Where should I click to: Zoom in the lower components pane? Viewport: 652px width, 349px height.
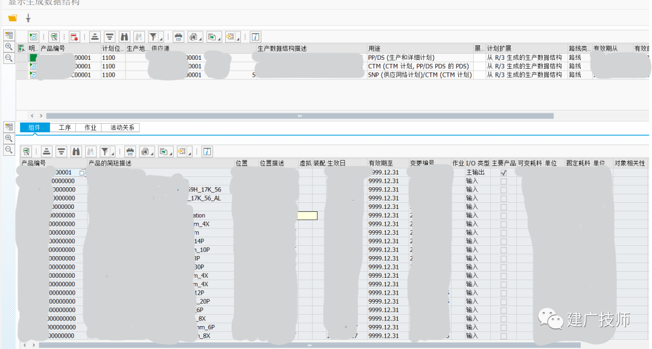8,138
